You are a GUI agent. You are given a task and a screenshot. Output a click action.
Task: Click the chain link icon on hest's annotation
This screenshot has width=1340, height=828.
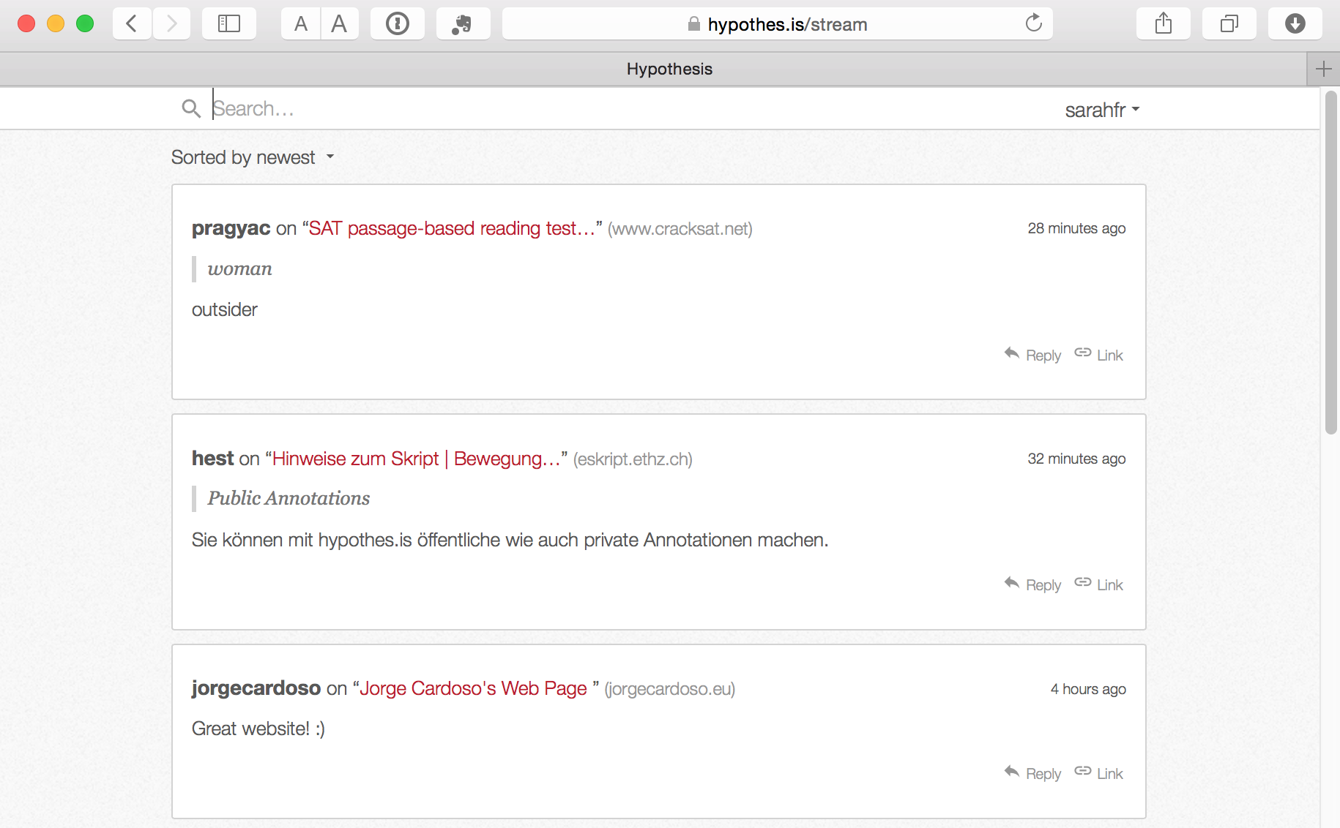click(1083, 582)
